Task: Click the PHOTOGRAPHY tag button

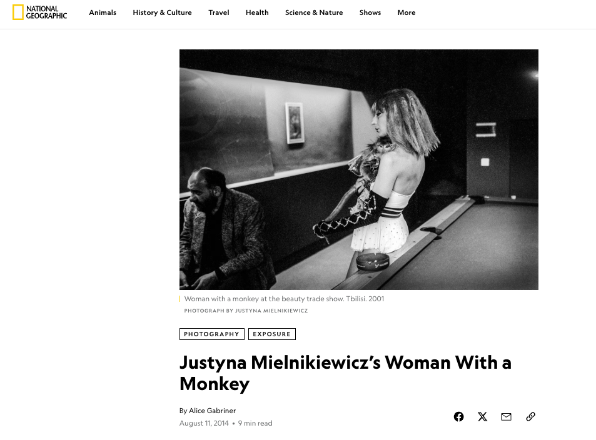Action: [212, 334]
